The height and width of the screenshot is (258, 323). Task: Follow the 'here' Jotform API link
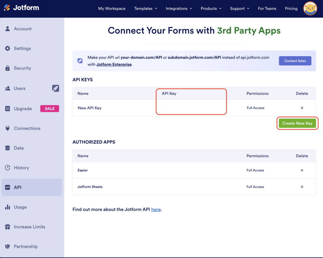pos(156,209)
